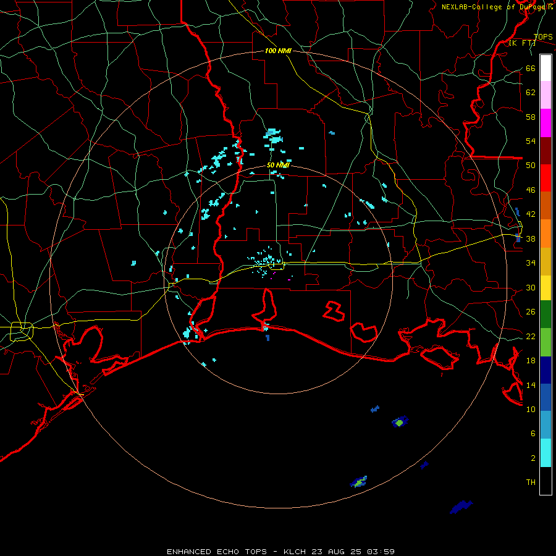Click the 22 legend value
The image size is (556, 556).
[x=531, y=336]
